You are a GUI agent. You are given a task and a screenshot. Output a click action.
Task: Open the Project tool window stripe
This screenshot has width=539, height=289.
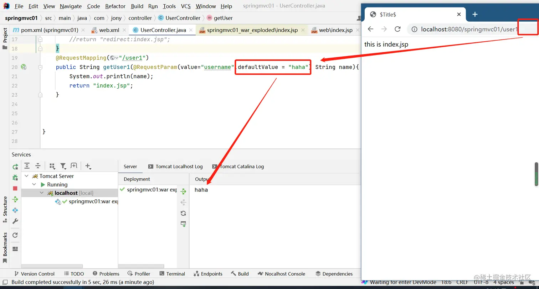[5, 39]
